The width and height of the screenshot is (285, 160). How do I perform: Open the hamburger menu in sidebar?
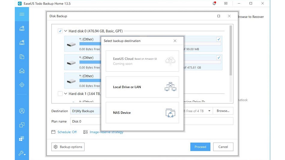pyautogui.click(x=22, y=14)
